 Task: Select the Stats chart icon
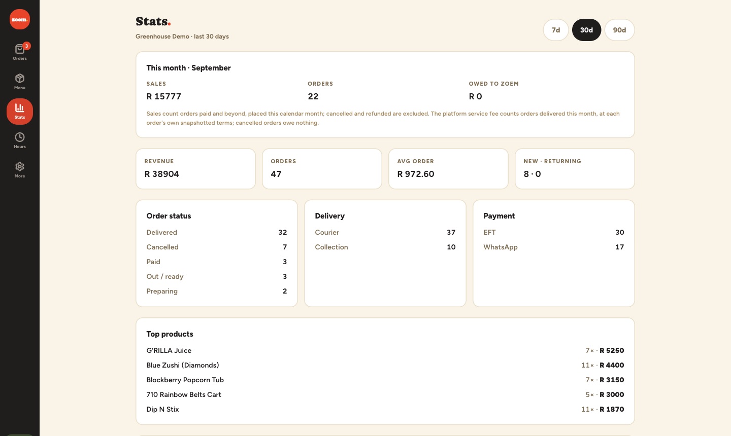(20, 107)
